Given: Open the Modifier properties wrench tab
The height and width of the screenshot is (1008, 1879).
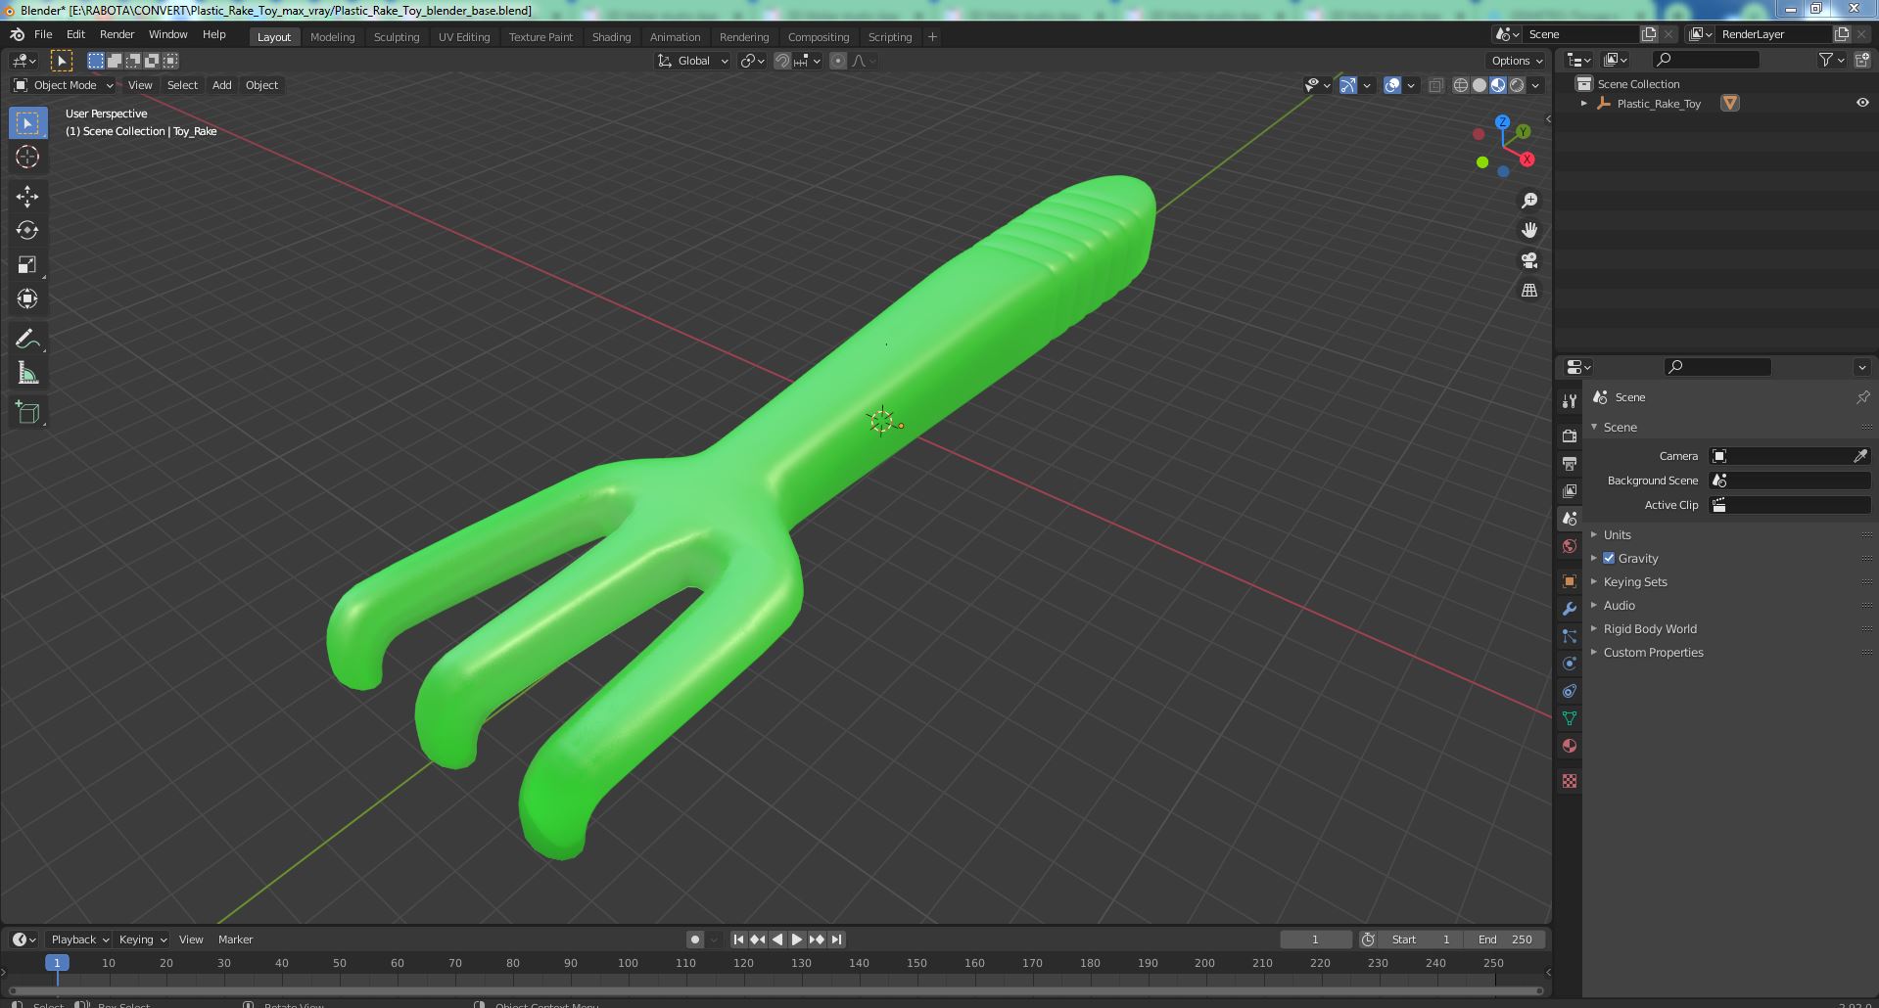Looking at the screenshot, I should [1570, 609].
